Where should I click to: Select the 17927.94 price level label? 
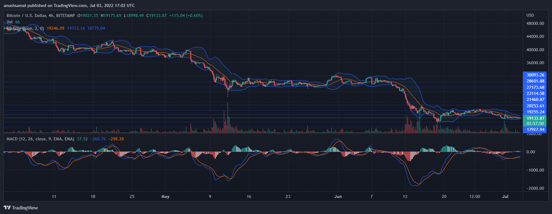pyautogui.click(x=535, y=129)
